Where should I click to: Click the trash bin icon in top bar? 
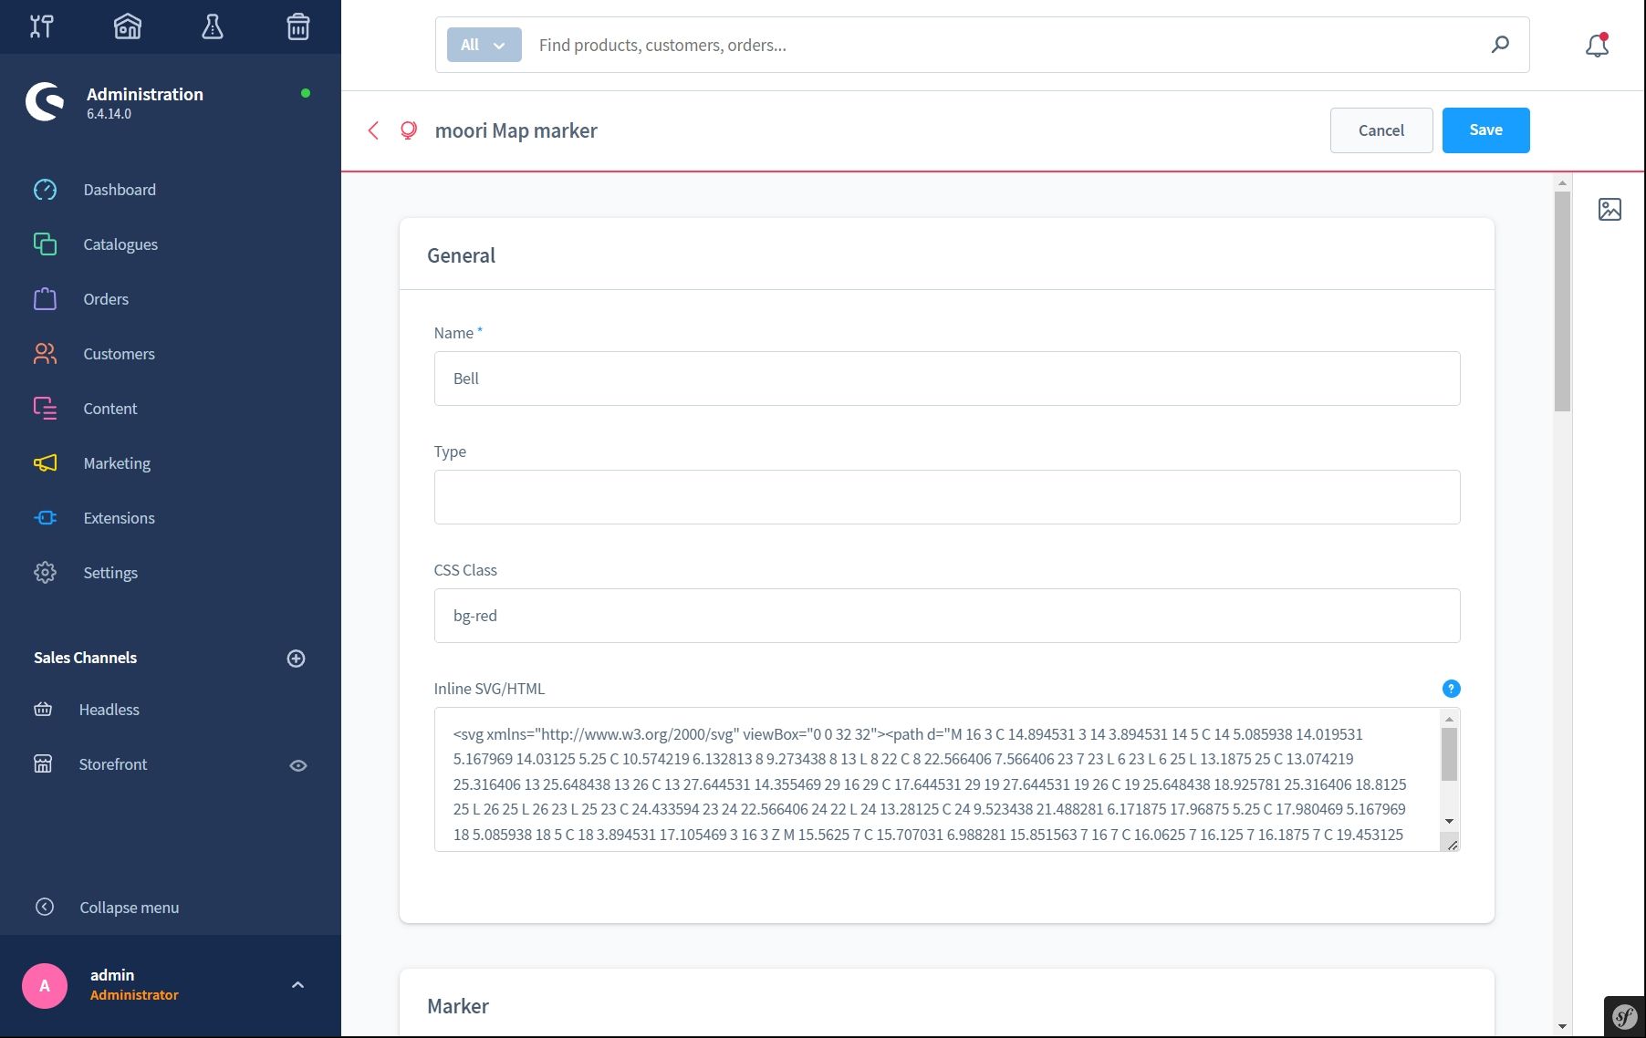click(x=298, y=26)
